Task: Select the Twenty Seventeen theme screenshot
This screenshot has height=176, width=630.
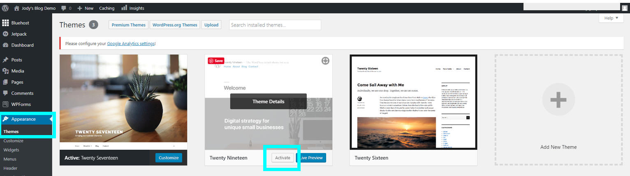Action: (123, 102)
